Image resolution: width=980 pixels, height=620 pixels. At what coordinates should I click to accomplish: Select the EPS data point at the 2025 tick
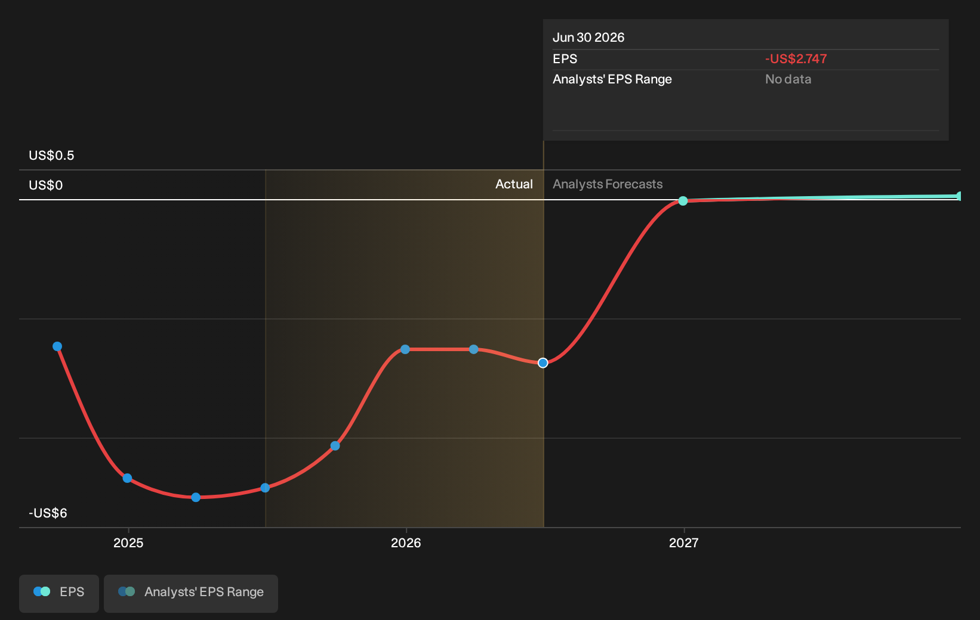click(x=127, y=478)
